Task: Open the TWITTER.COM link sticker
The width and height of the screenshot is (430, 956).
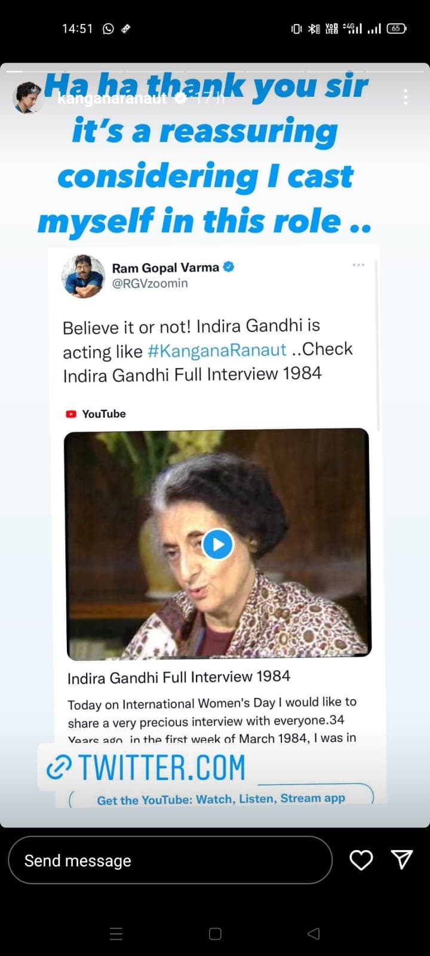Action: (x=161, y=768)
